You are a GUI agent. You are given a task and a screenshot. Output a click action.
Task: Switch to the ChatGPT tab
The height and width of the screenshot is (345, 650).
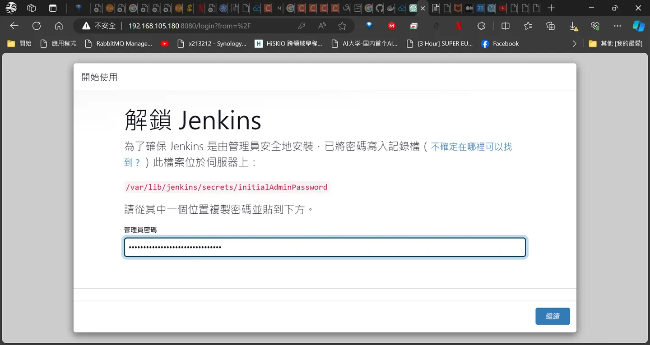413,8
